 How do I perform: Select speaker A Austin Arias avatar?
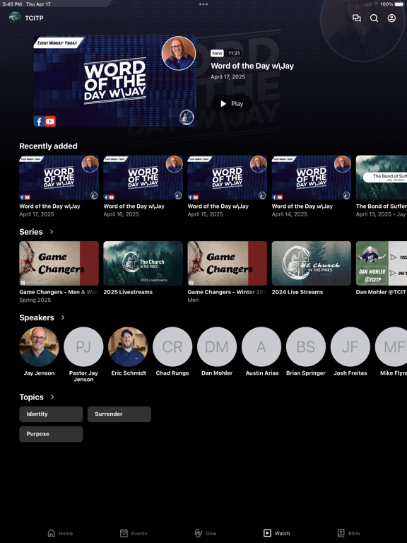click(261, 346)
